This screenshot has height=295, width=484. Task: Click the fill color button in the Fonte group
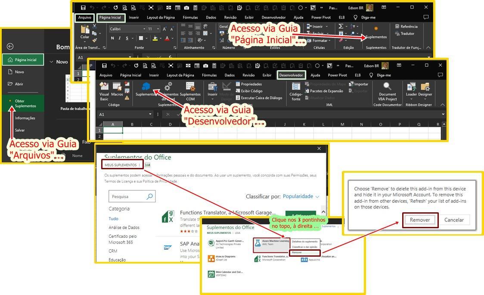pyautogui.click(x=155, y=39)
